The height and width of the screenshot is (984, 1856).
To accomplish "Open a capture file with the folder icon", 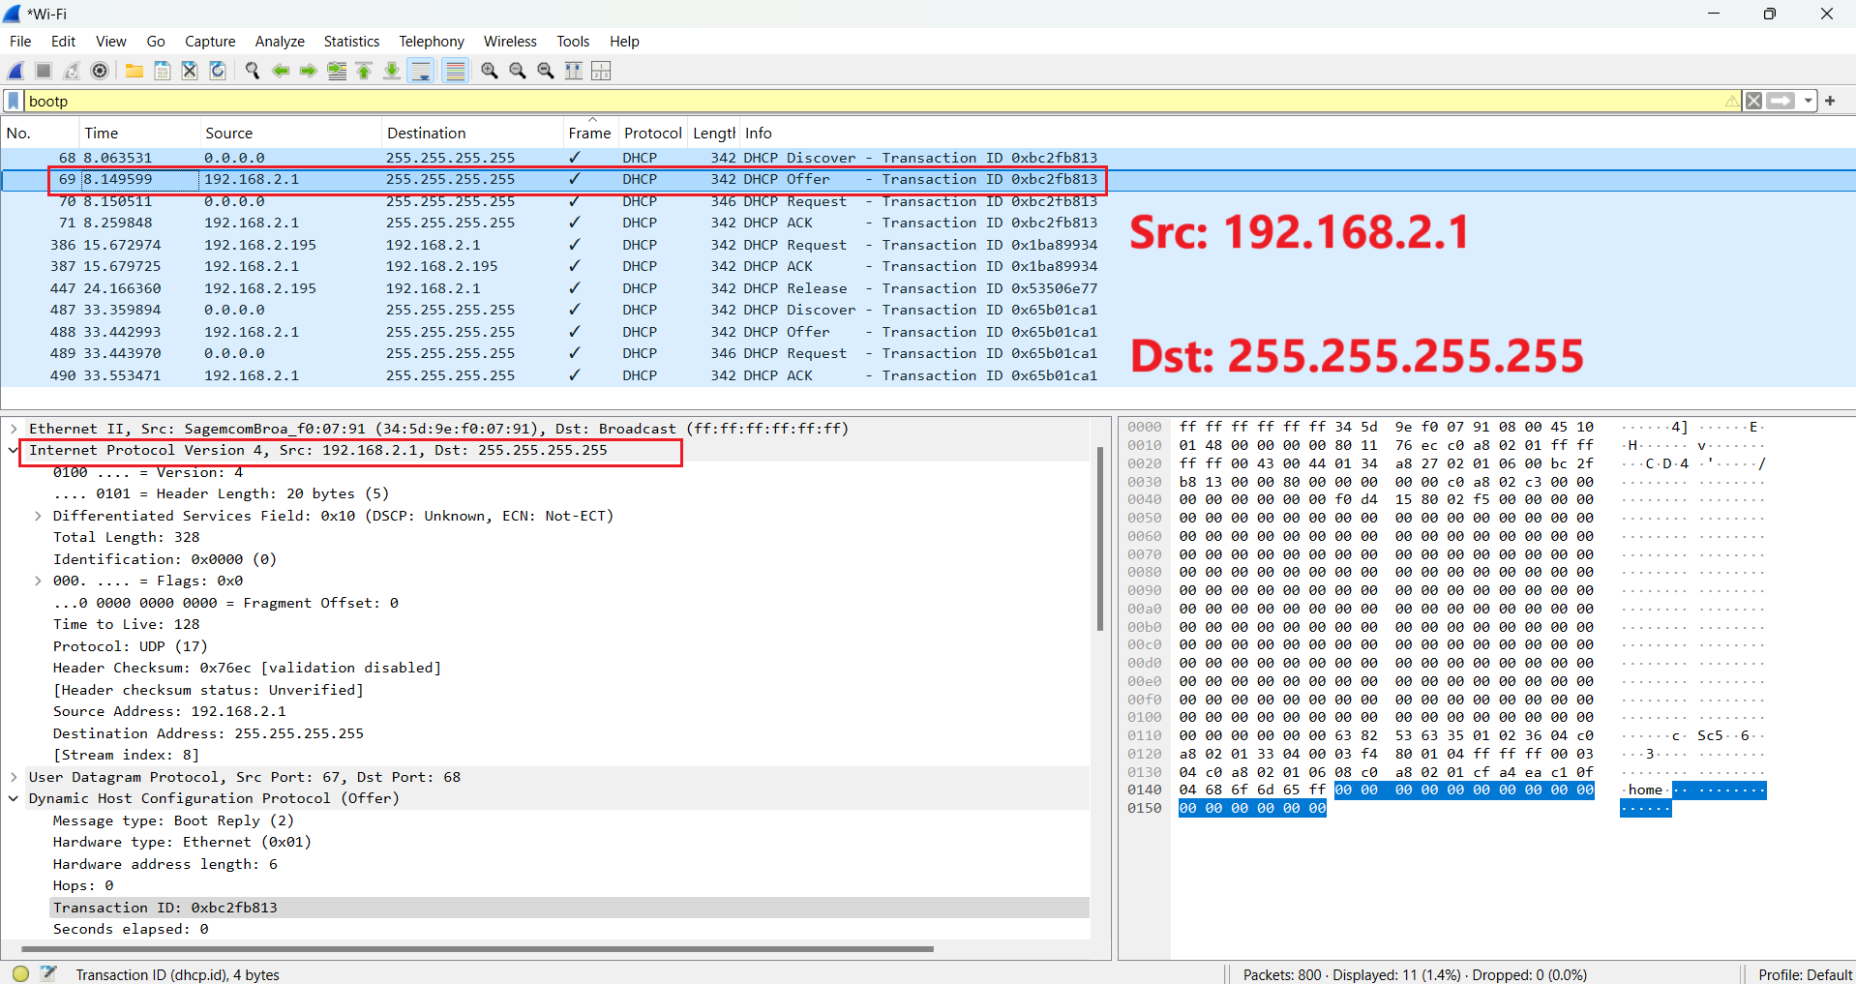I will click(135, 71).
